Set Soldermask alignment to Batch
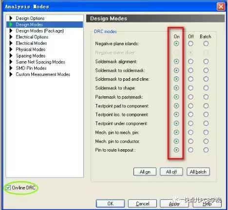 206,61
